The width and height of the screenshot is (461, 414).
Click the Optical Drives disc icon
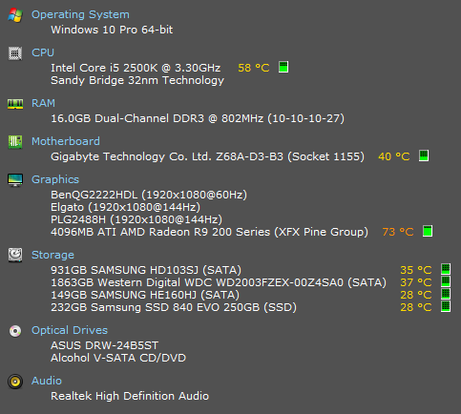pos(15,331)
